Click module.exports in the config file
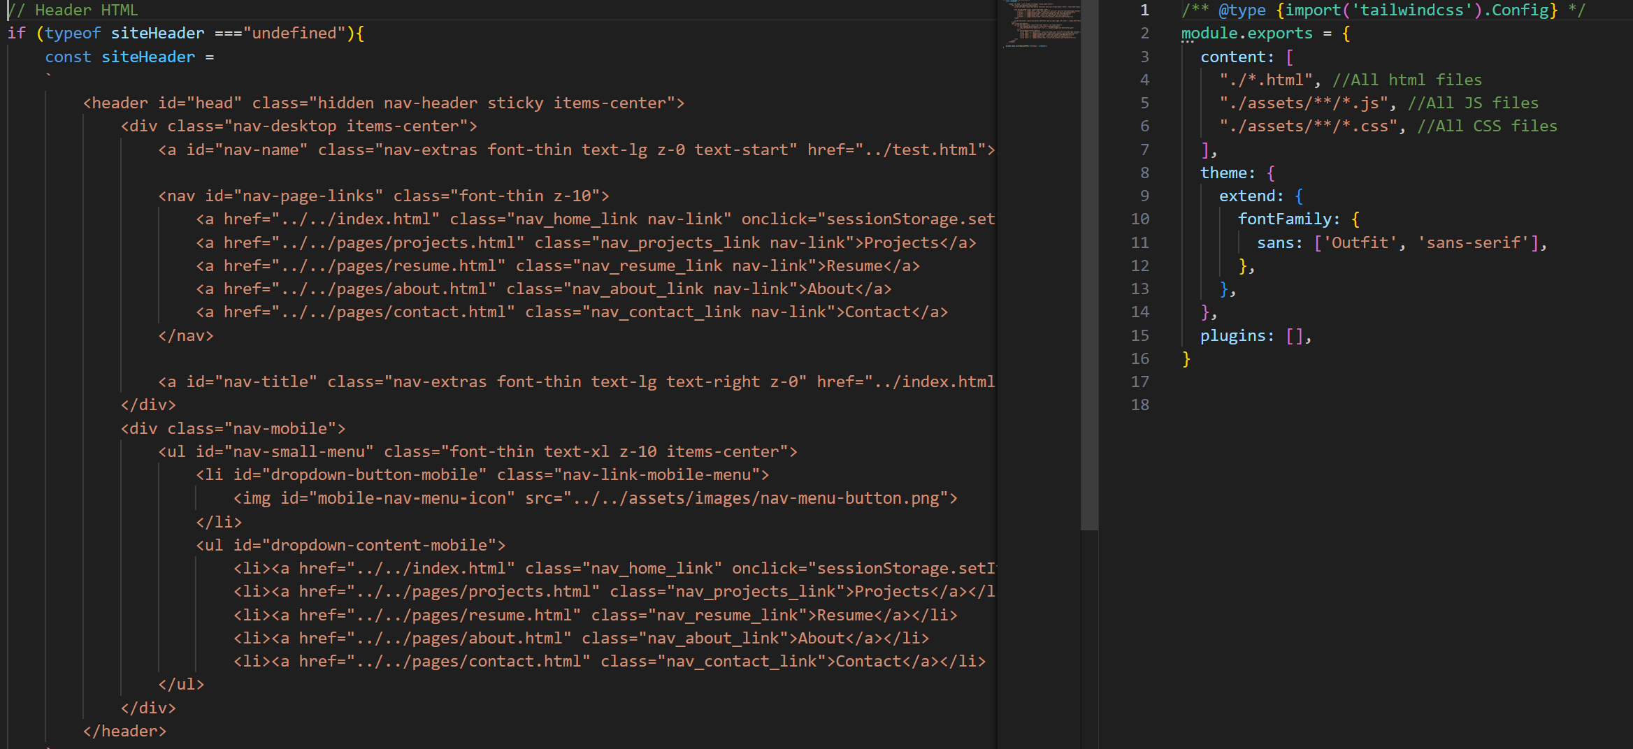Screen dimensions: 1633x749 pyautogui.click(x=1246, y=33)
